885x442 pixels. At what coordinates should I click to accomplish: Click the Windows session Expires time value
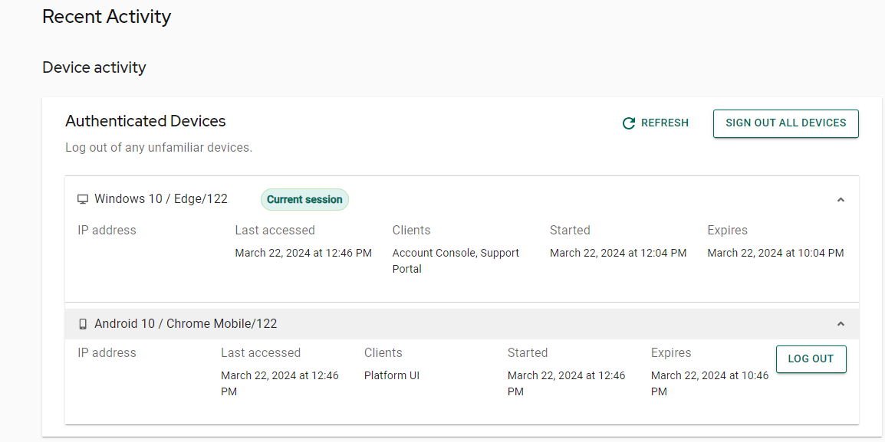click(775, 253)
